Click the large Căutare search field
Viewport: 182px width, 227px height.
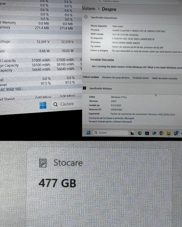pos(66,104)
